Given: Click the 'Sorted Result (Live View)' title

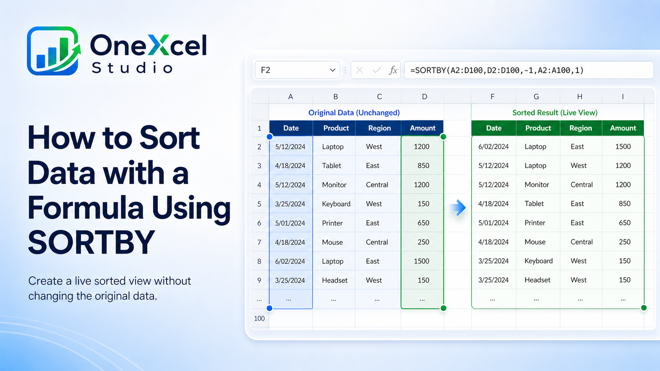Looking at the screenshot, I should (555, 113).
